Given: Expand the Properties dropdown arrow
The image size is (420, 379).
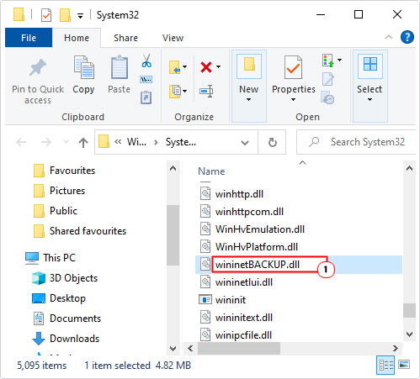Looking at the screenshot, I should [293, 99].
